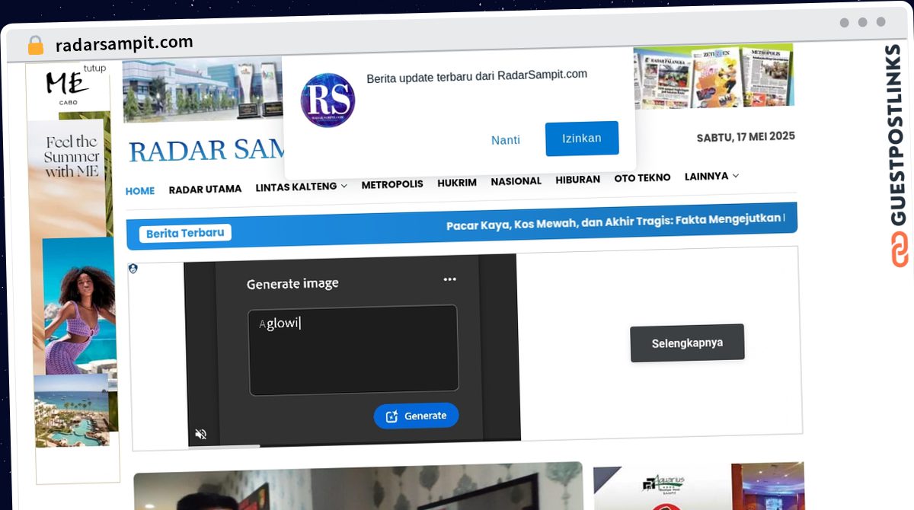Click the video ad progress bar

(354, 445)
